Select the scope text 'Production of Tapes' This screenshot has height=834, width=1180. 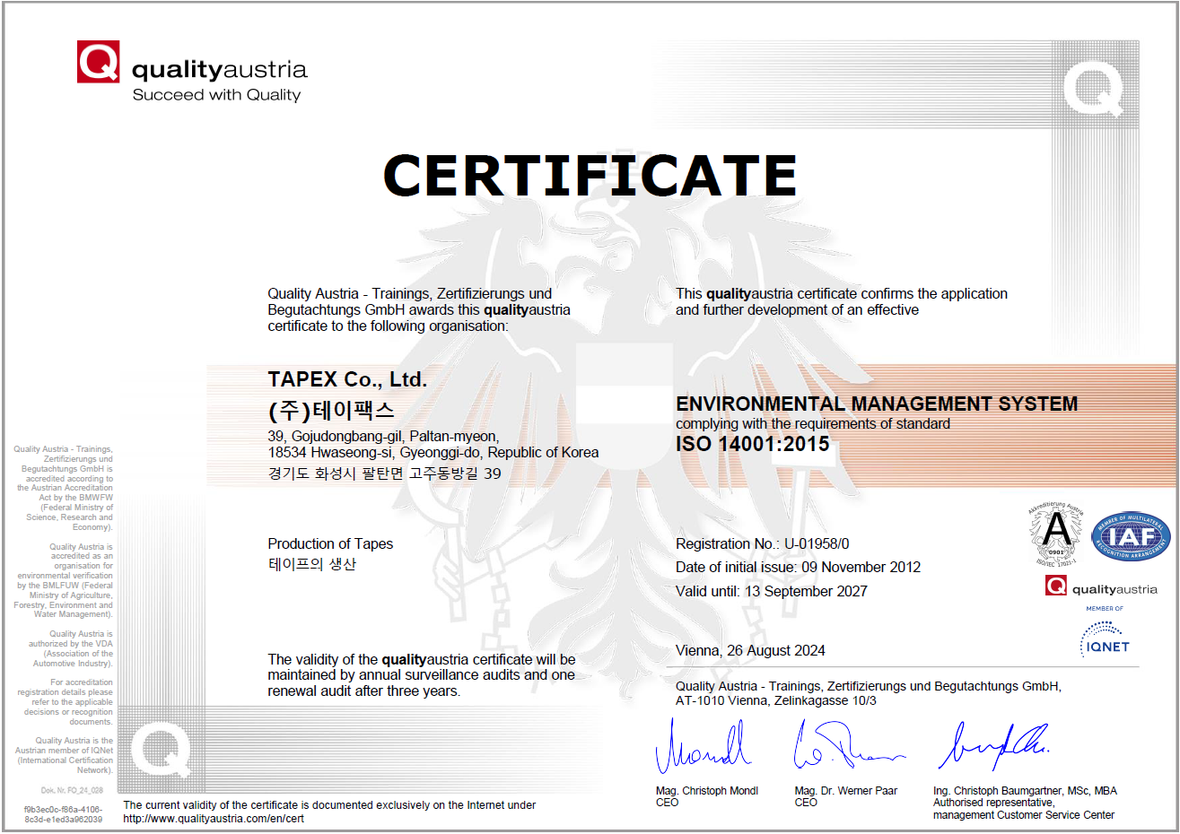330,543
